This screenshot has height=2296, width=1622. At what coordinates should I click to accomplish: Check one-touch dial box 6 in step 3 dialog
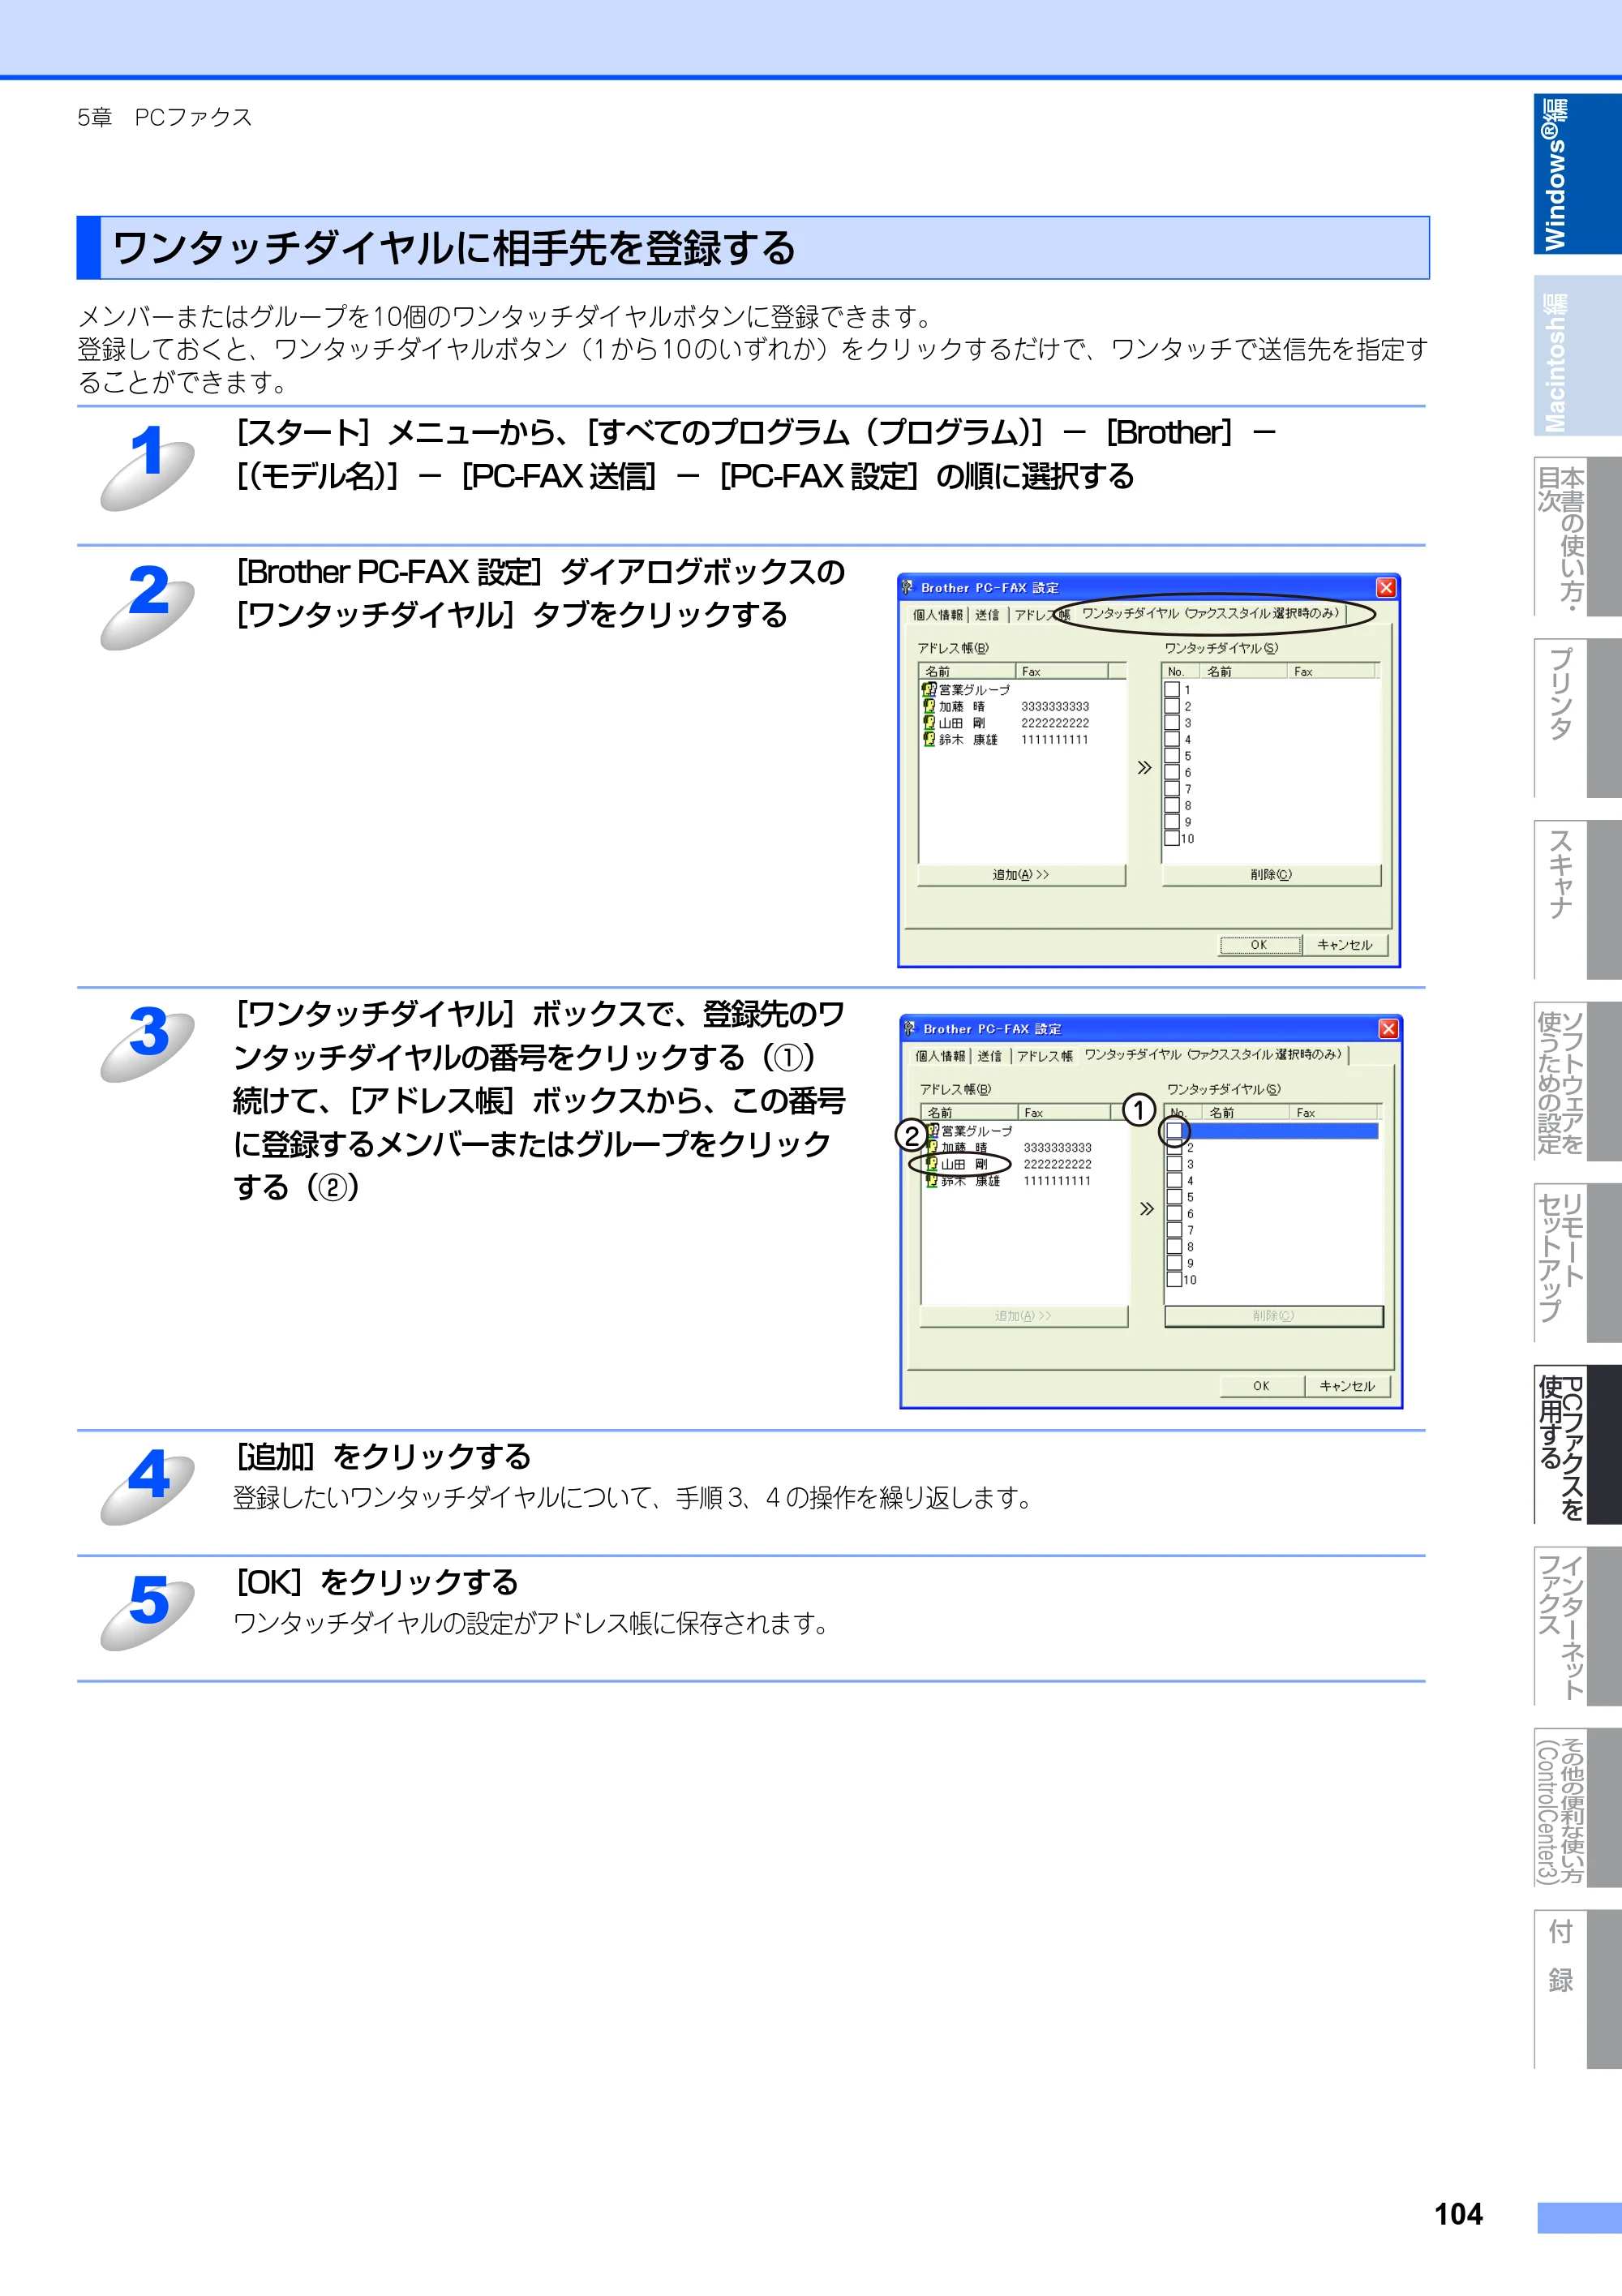1174,1213
